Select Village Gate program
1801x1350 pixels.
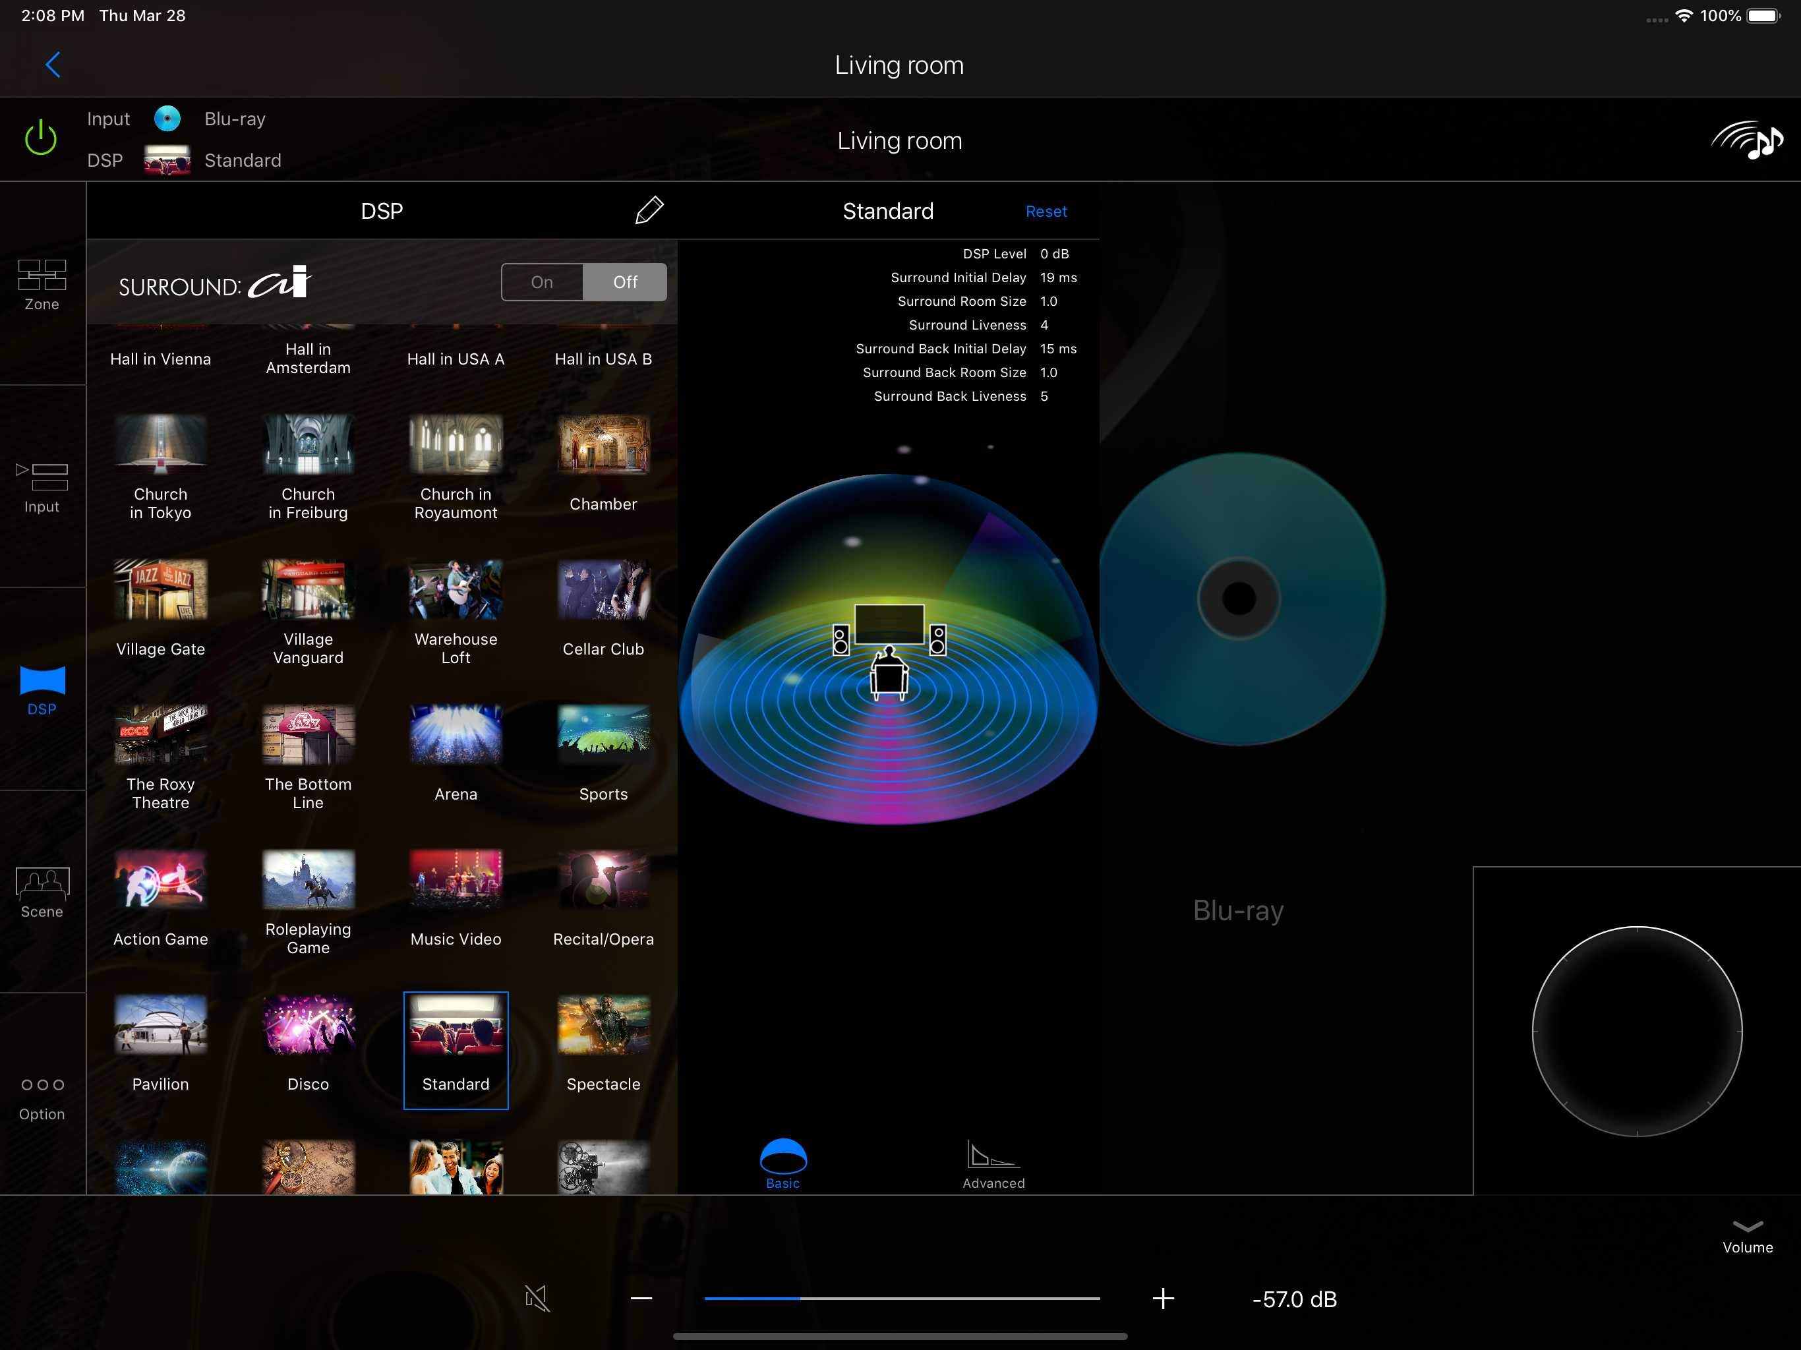160,609
